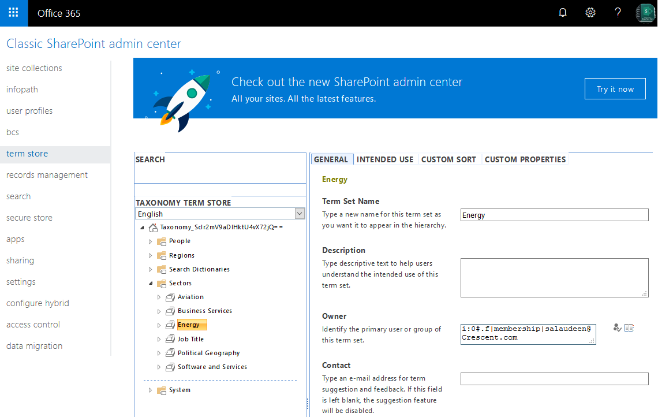Collapse the Taxonomy root node
The height and width of the screenshot is (417, 658).
coord(142,228)
